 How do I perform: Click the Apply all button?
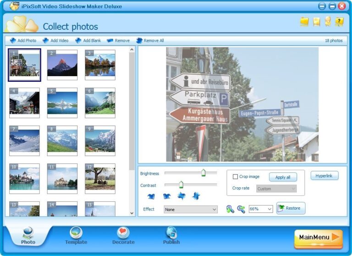tap(283, 177)
